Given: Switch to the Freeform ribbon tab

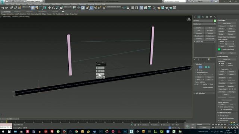Looking at the screenshot, I should (x=17, y=12).
